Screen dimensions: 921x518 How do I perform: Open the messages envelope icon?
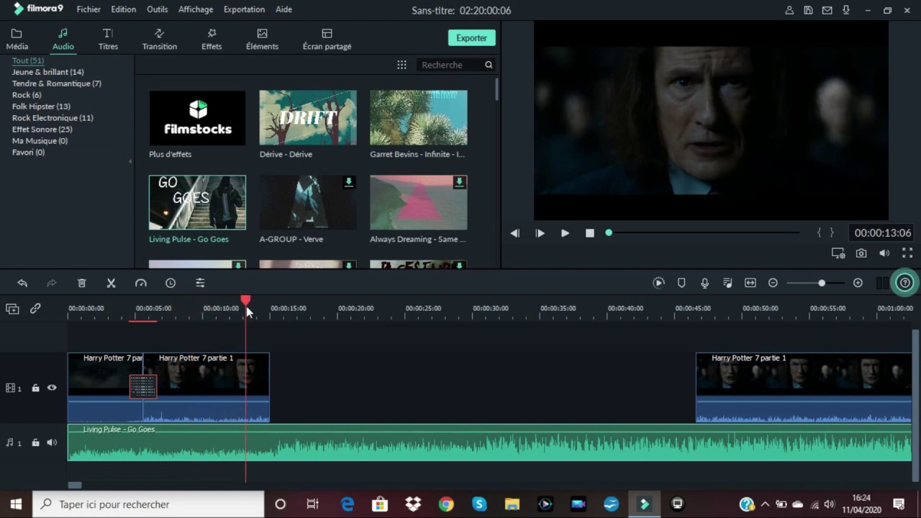(827, 10)
